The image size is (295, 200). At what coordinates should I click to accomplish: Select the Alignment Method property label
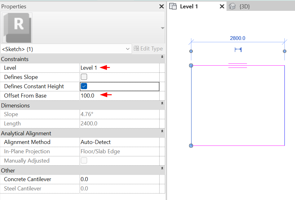coord(27,142)
